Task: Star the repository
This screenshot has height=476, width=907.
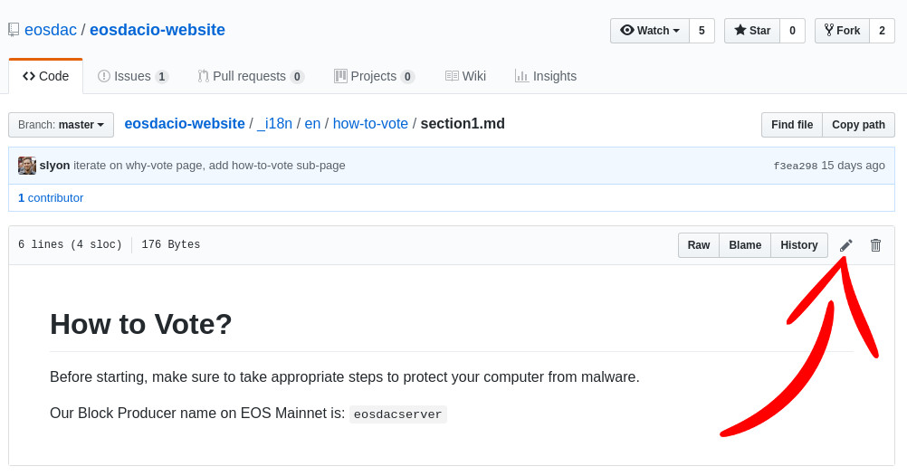Action: click(751, 31)
